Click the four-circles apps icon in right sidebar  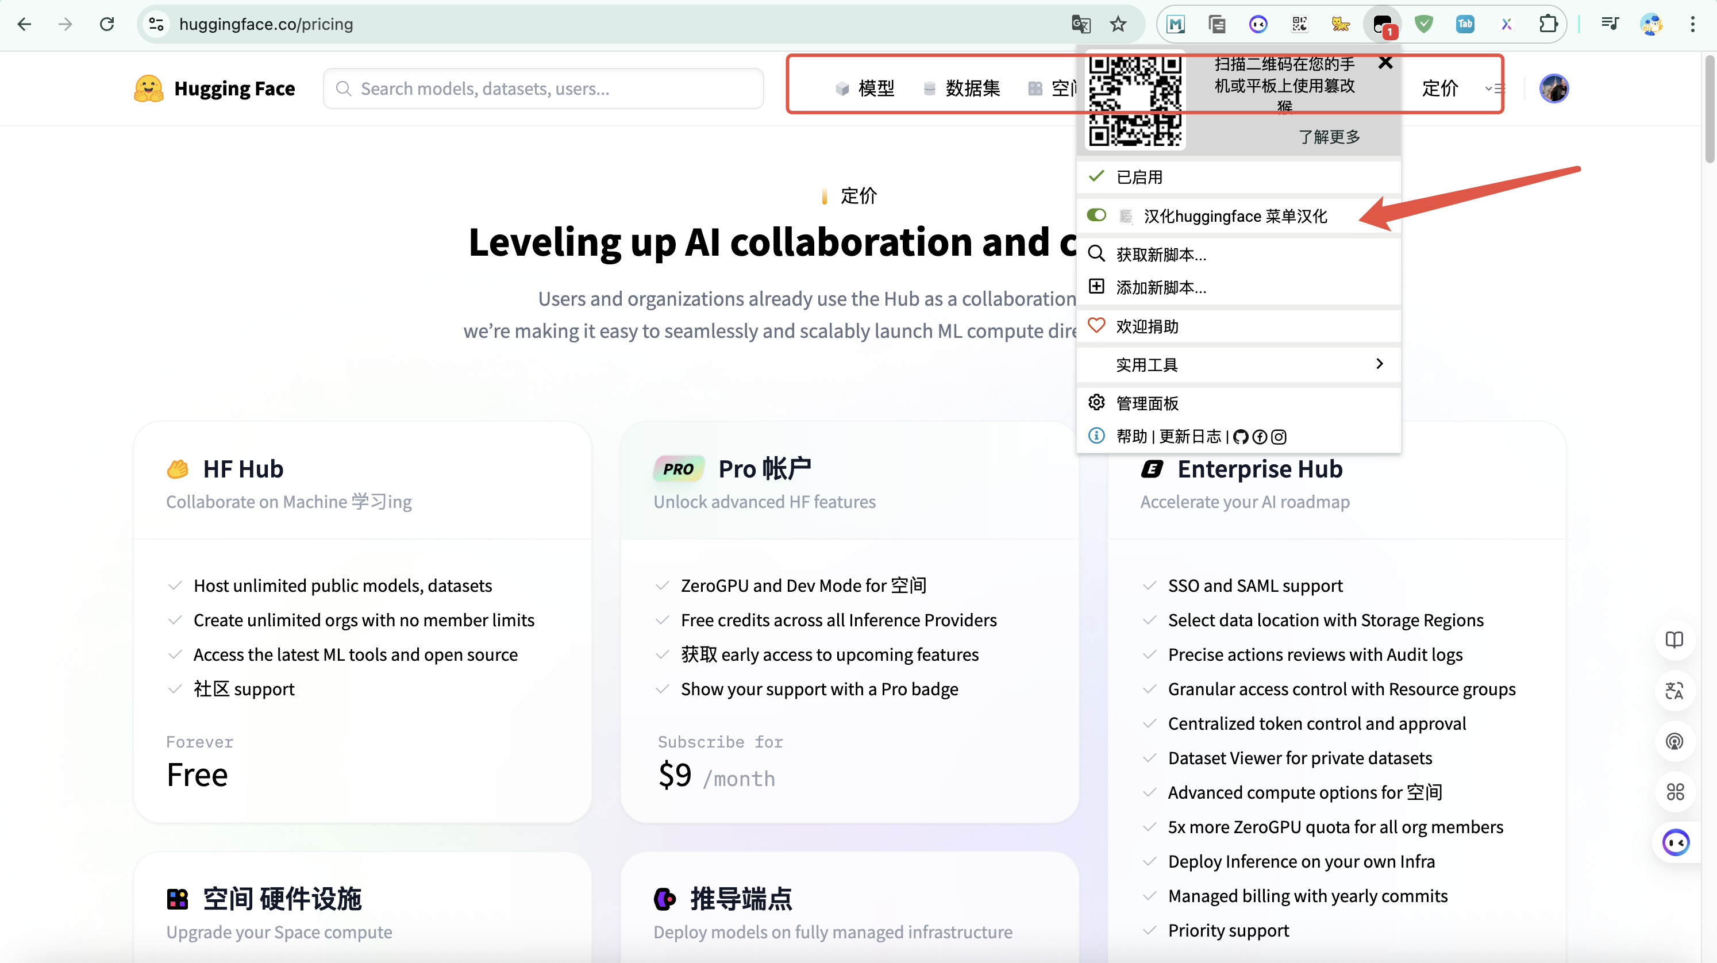[1674, 792]
